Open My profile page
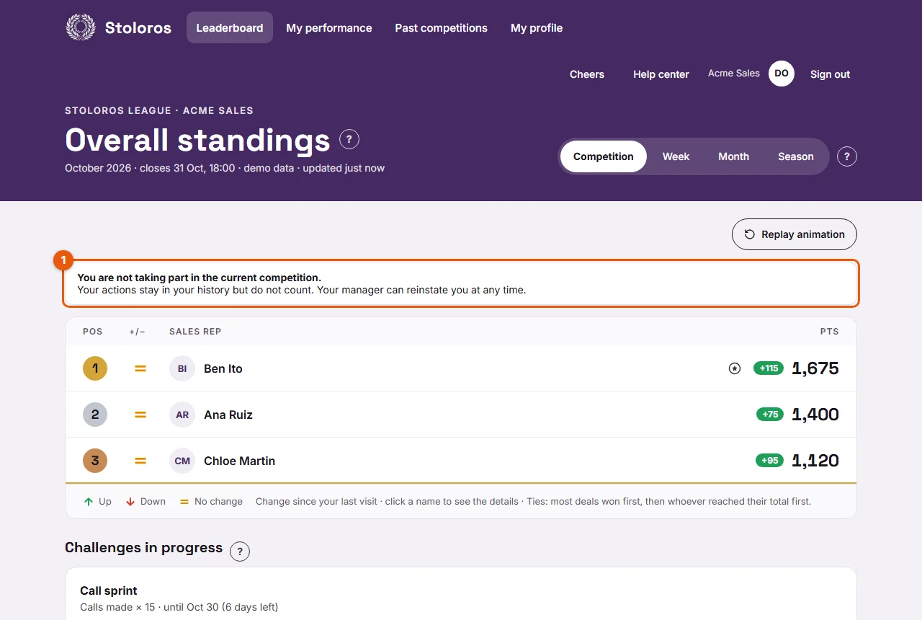The height and width of the screenshot is (620, 922). pos(537,27)
